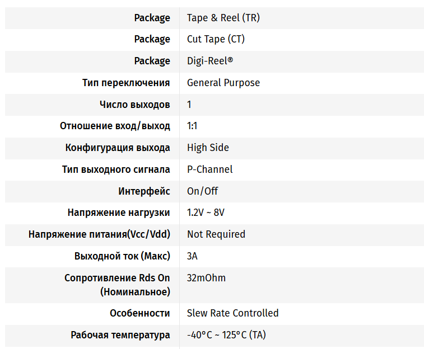Select the "Cut Tape (CT)" value
The width and height of the screenshot is (424, 349).
[216, 39]
